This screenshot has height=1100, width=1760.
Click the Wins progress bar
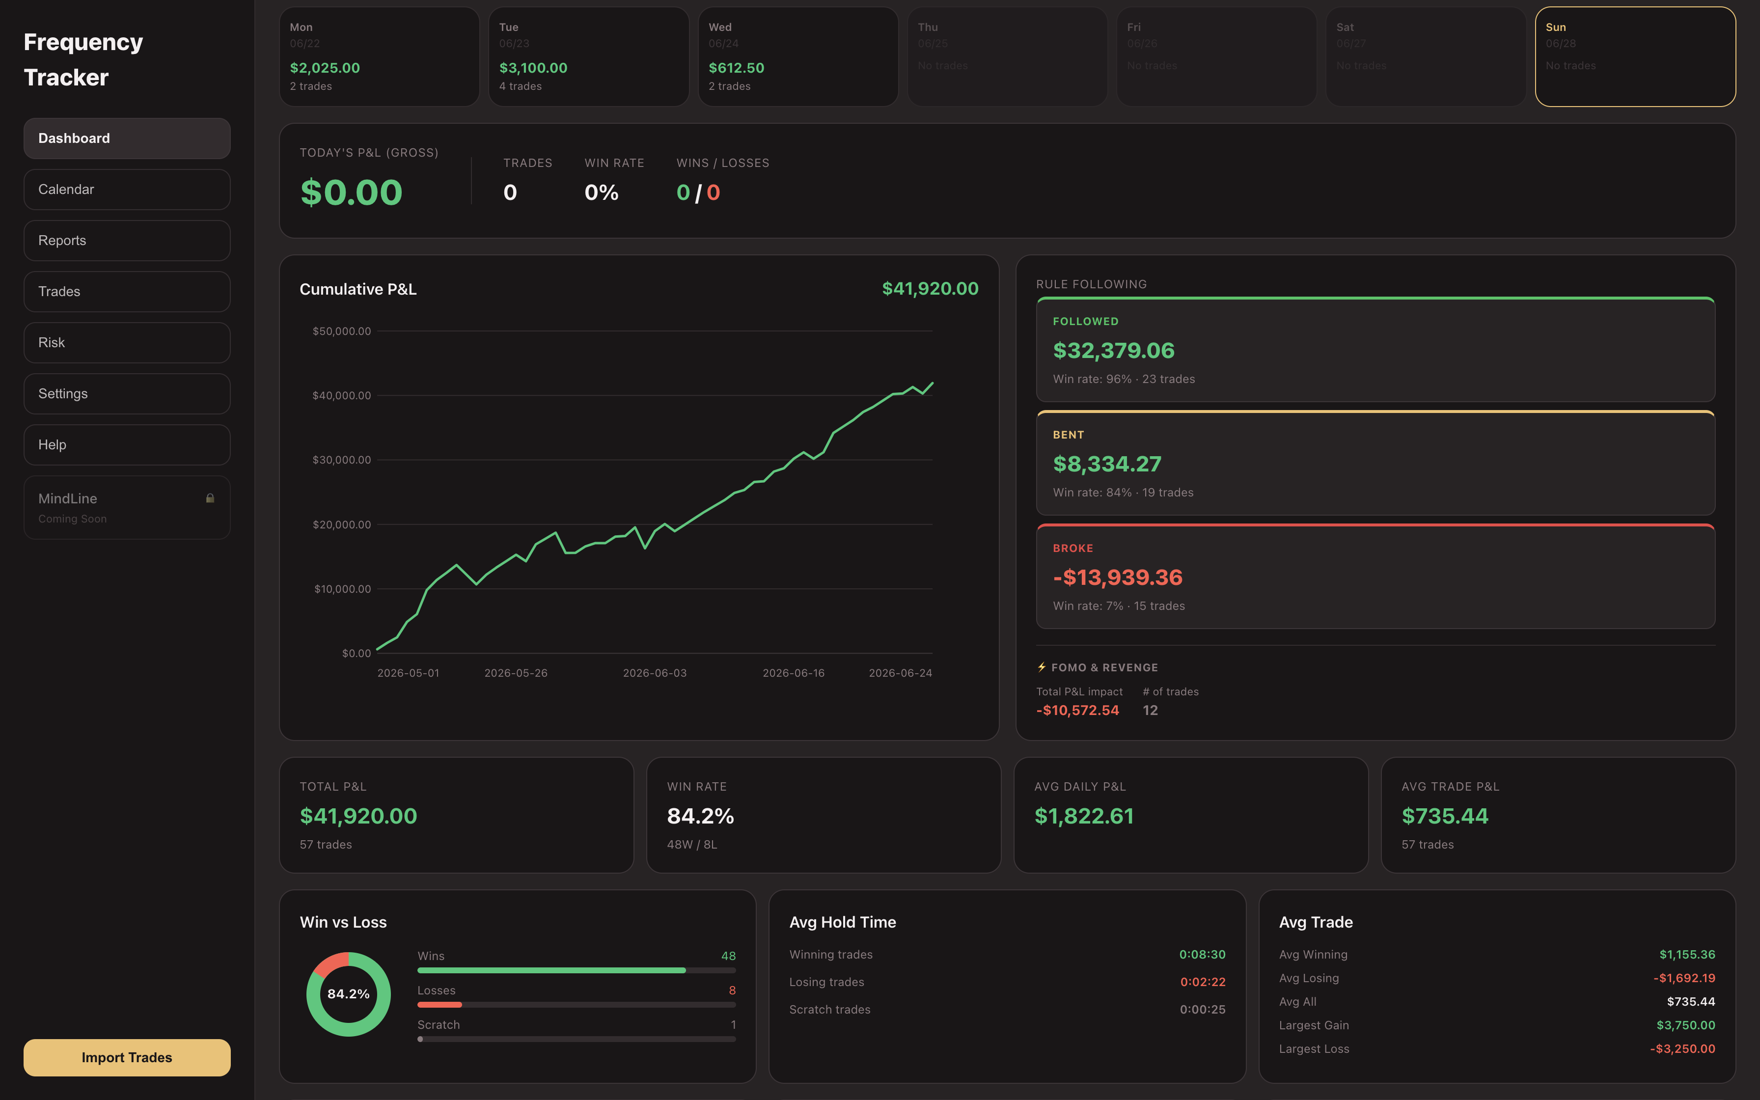[577, 970]
